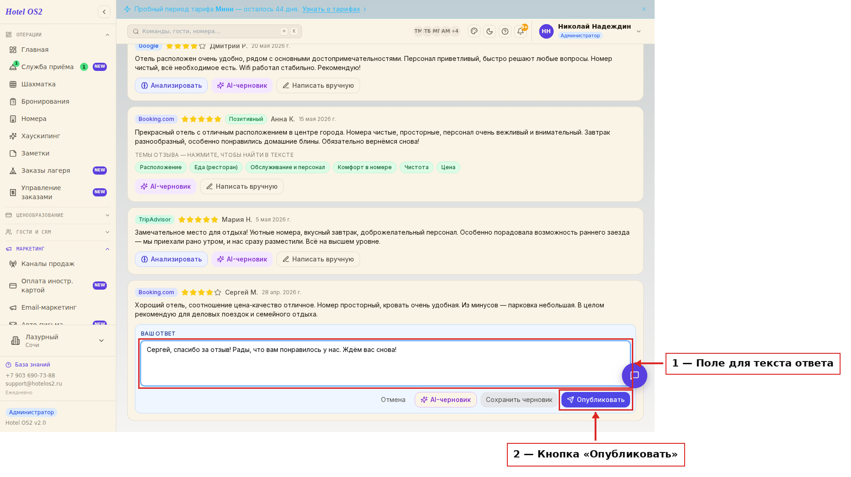This screenshot has height=477, width=851.
Task: Open the Лазурный Сочи hotel selector
Action: [x=58, y=341]
